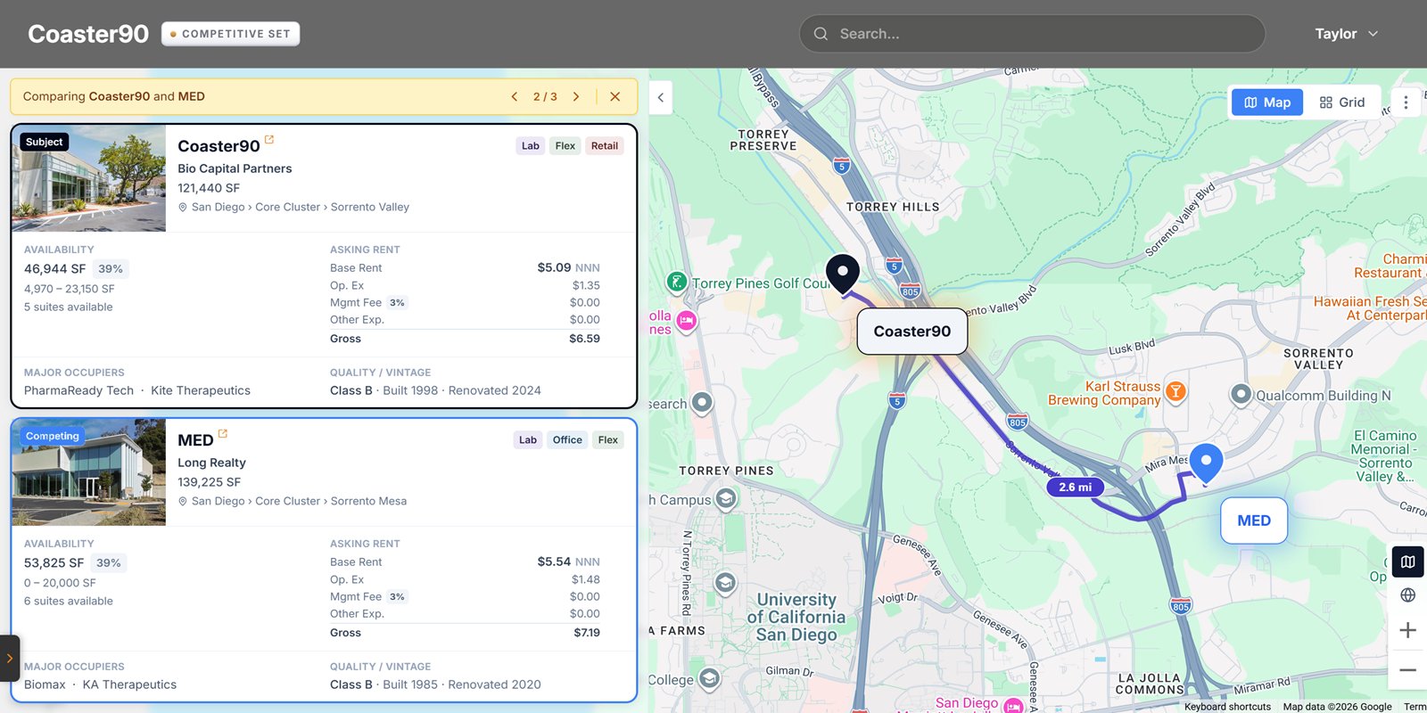This screenshot has width=1427, height=713.
Task: Click the Coaster90 app logo
Action: (x=88, y=34)
